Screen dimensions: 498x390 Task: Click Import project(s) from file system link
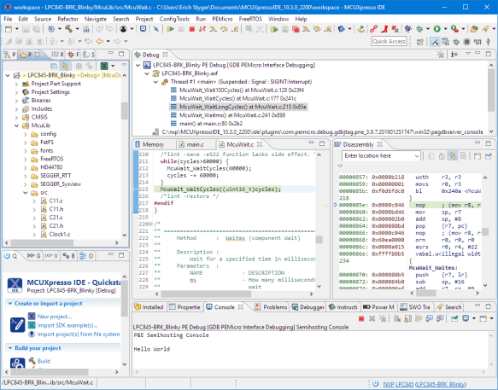tap(79, 335)
